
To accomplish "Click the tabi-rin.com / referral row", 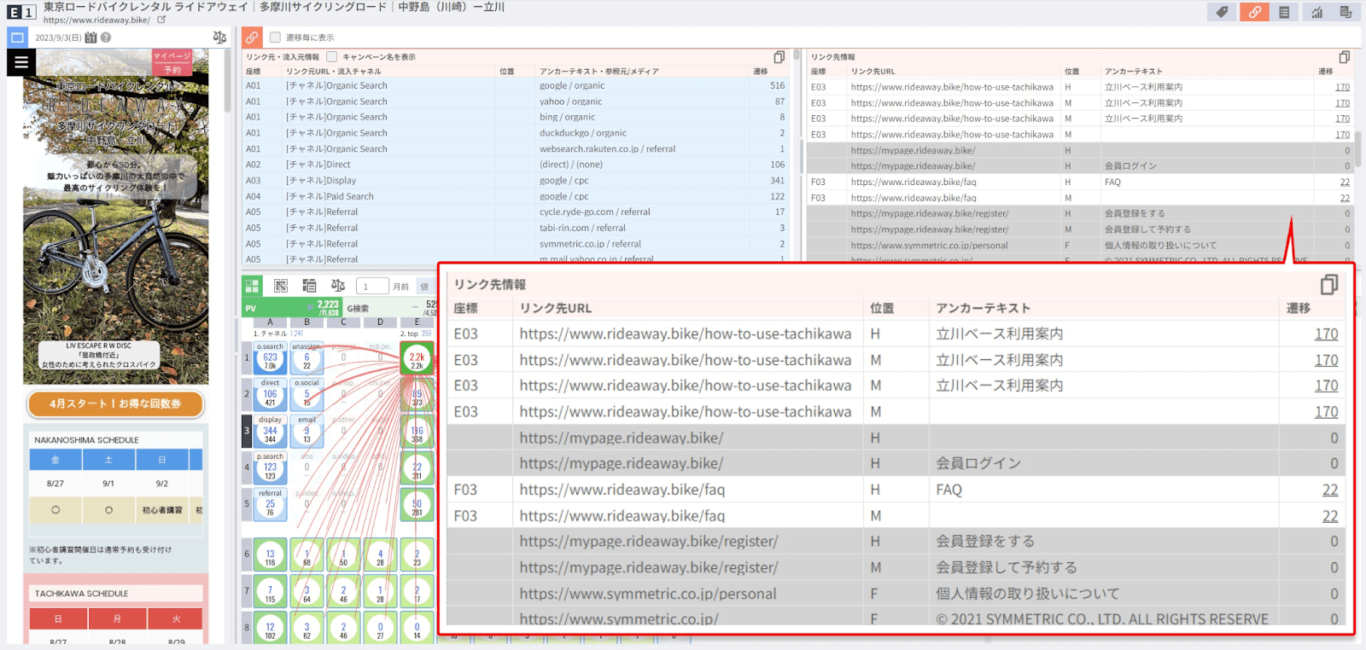I will click(516, 228).
